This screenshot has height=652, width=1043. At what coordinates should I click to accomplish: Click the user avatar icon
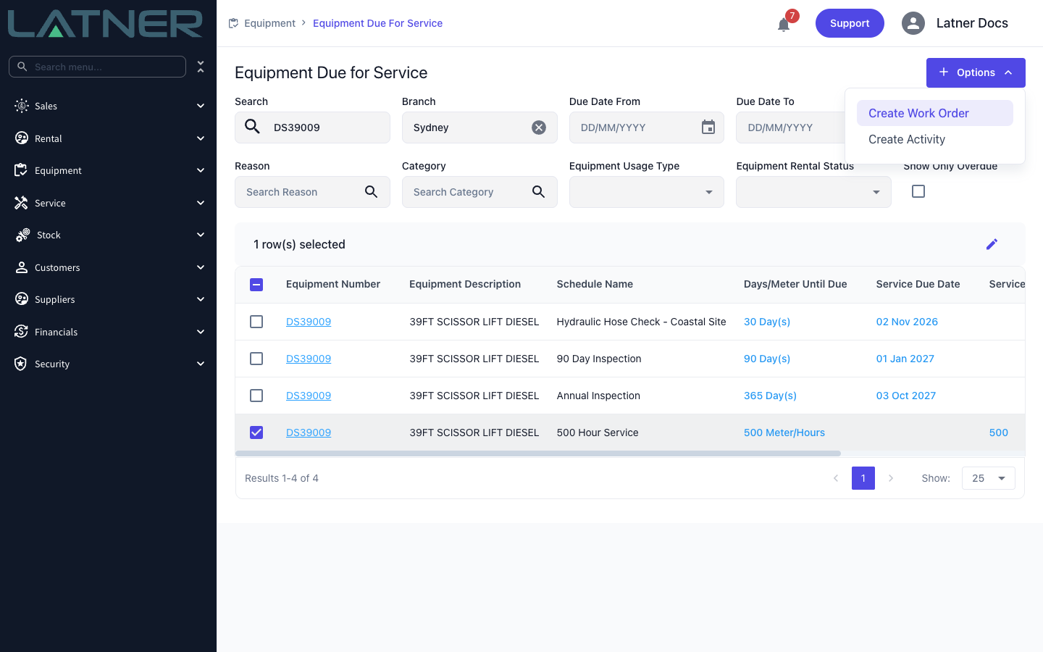(913, 23)
